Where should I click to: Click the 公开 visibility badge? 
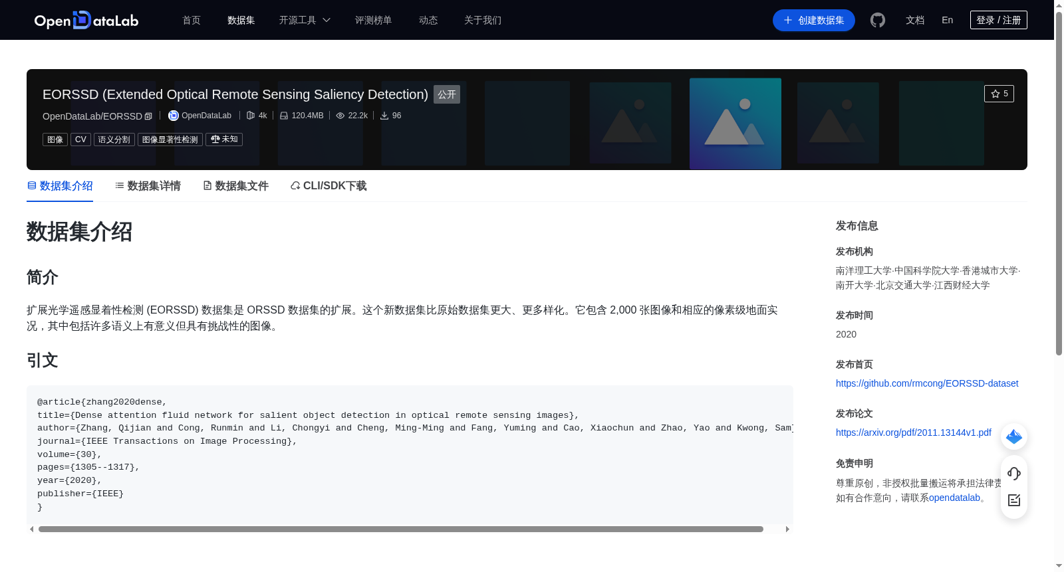(x=447, y=94)
